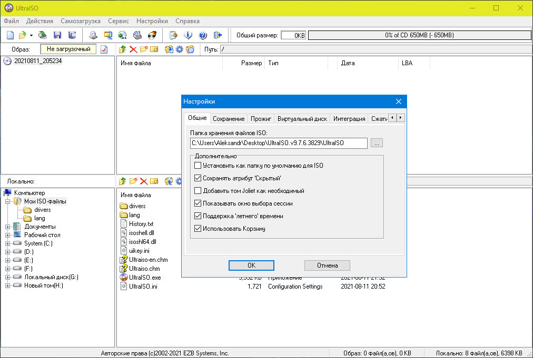The height and width of the screenshot is (358, 533).
Task: Click the local pane Up folder icon
Action: pyautogui.click(x=122, y=181)
